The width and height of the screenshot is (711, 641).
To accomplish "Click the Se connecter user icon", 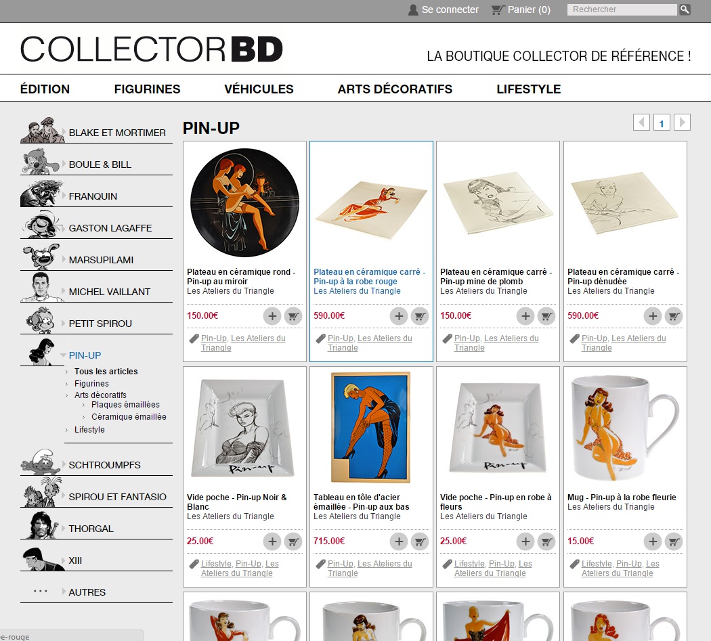I will [412, 10].
